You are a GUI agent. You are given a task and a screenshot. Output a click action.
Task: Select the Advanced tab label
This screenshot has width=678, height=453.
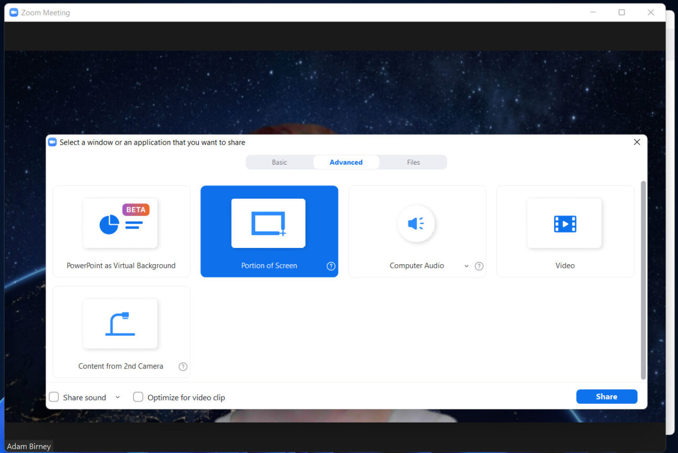346,162
